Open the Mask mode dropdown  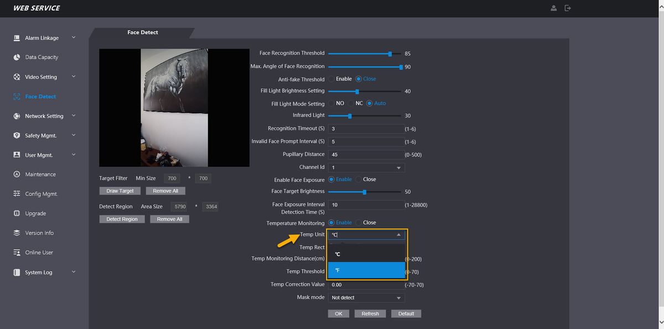(x=366, y=298)
